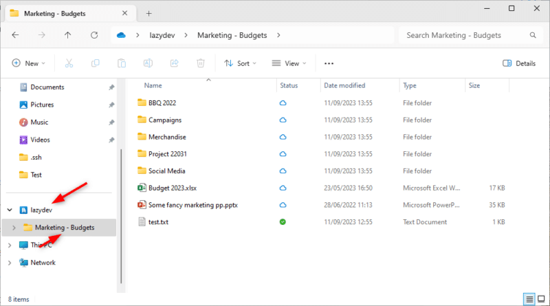Select the Social Media folder name

[x=166, y=171]
